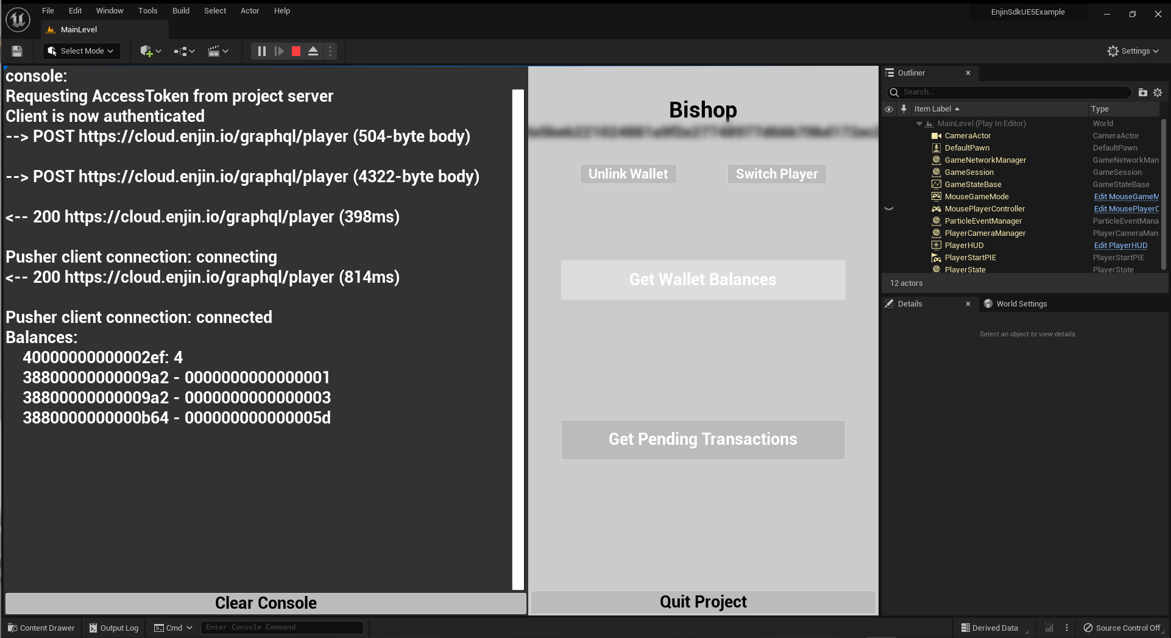Click the status bar three-dot options icon
The image size is (1171, 638).
point(1066,628)
